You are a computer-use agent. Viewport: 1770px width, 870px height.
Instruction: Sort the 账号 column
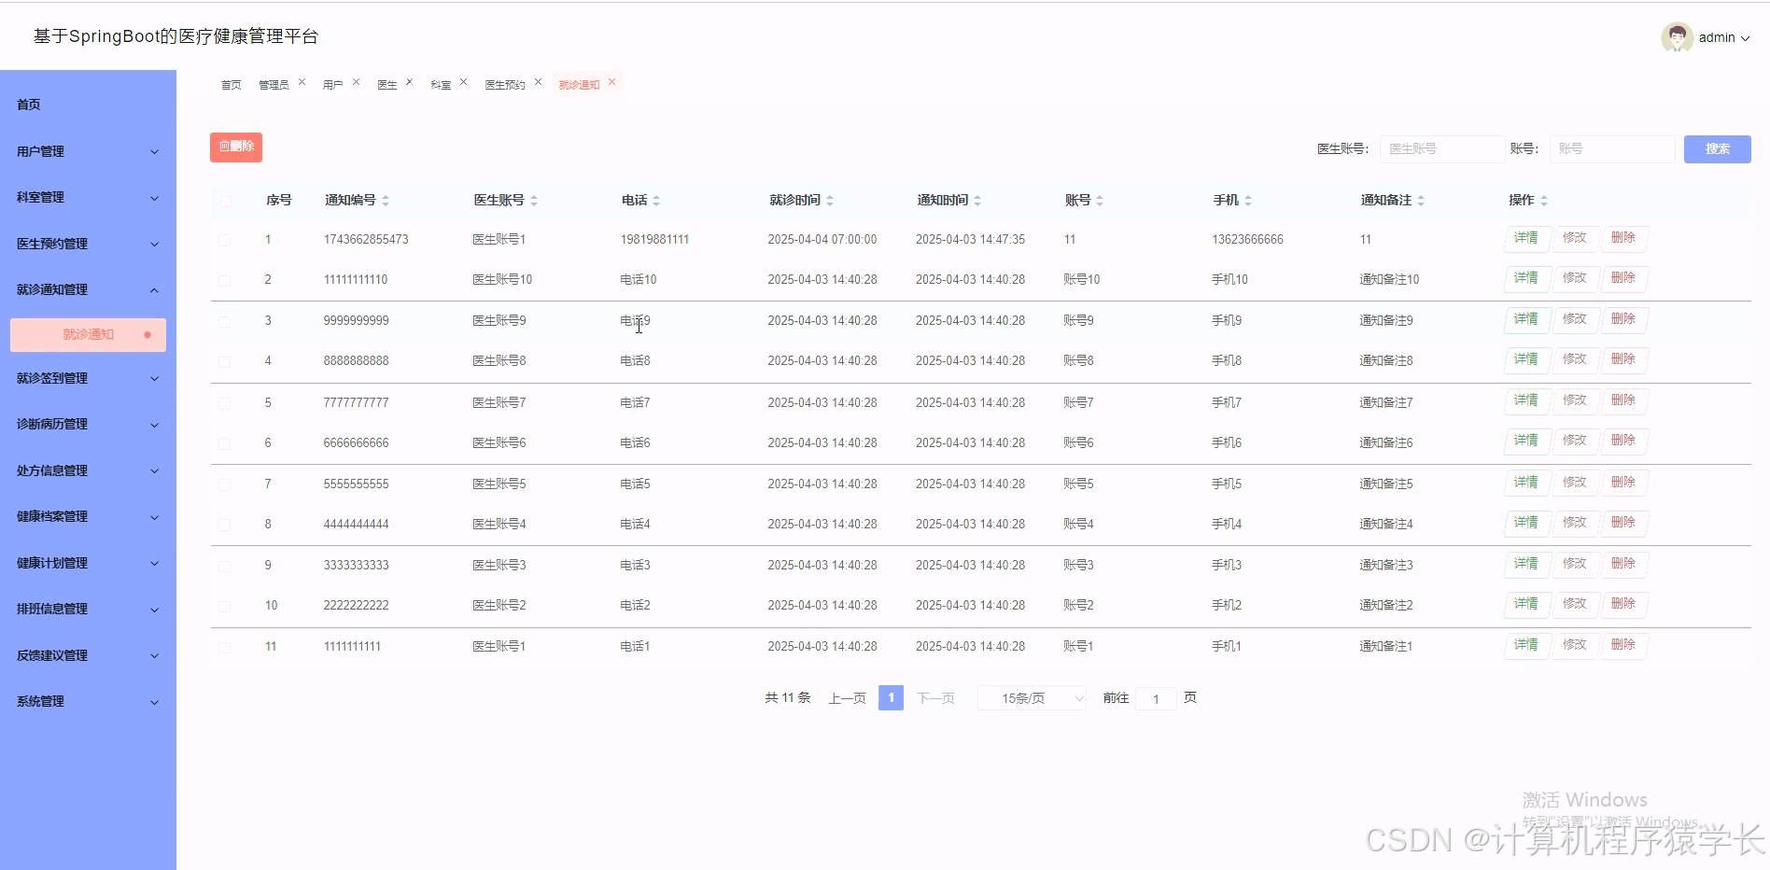click(1101, 200)
